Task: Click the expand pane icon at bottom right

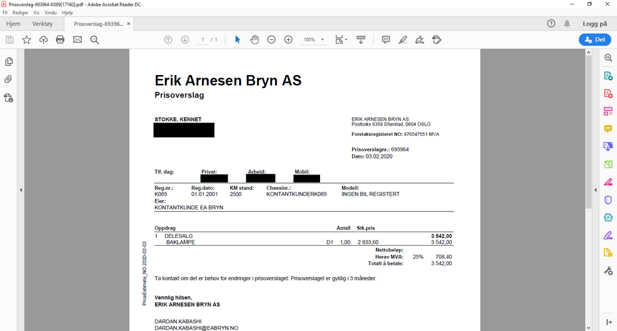Action: pos(609,323)
